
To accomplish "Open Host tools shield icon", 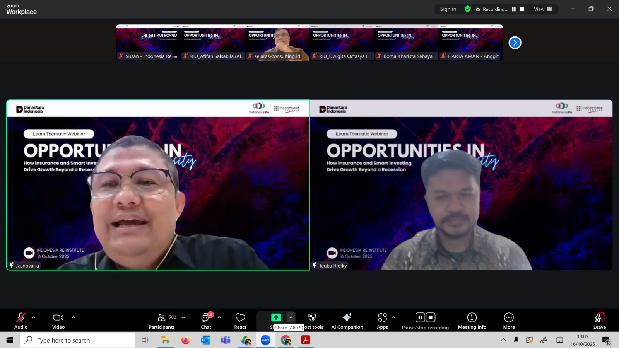I will [x=312, y=318].
